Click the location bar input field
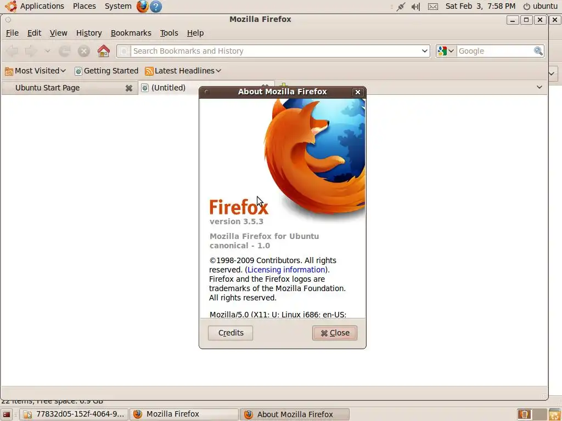 click(x=274, y=51)
